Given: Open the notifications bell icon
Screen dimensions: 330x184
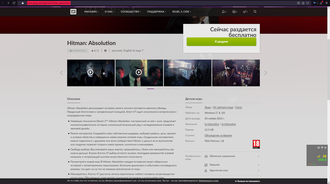Looking at the screenshot, I should point(223,12).
